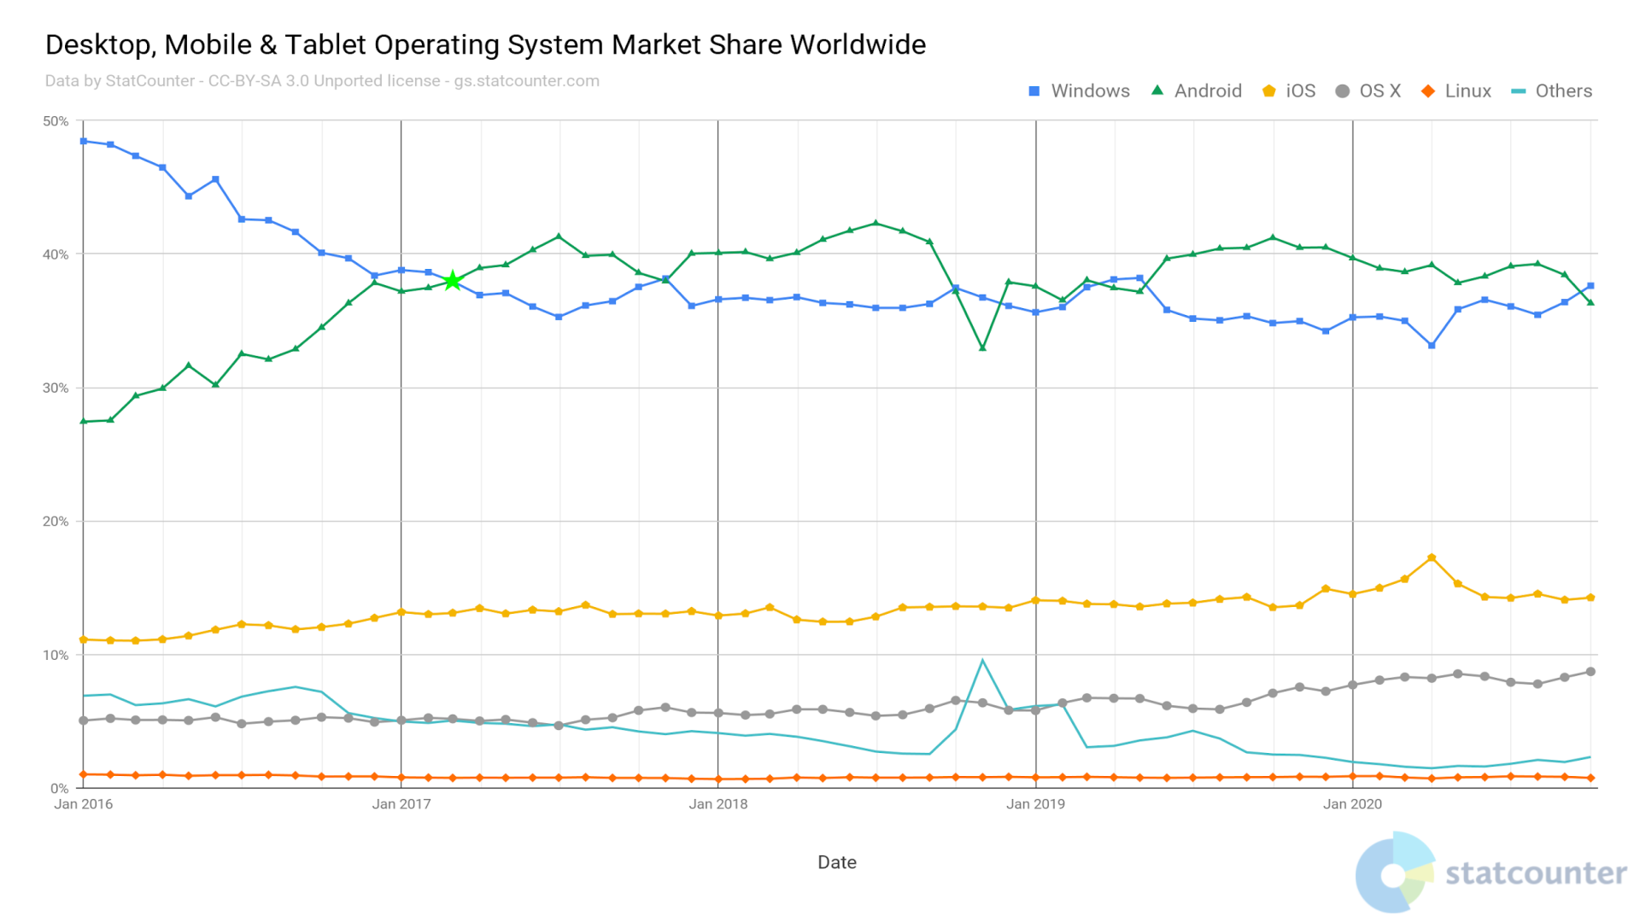Click the Android highest peak point in mid-2018

(876, 223)
